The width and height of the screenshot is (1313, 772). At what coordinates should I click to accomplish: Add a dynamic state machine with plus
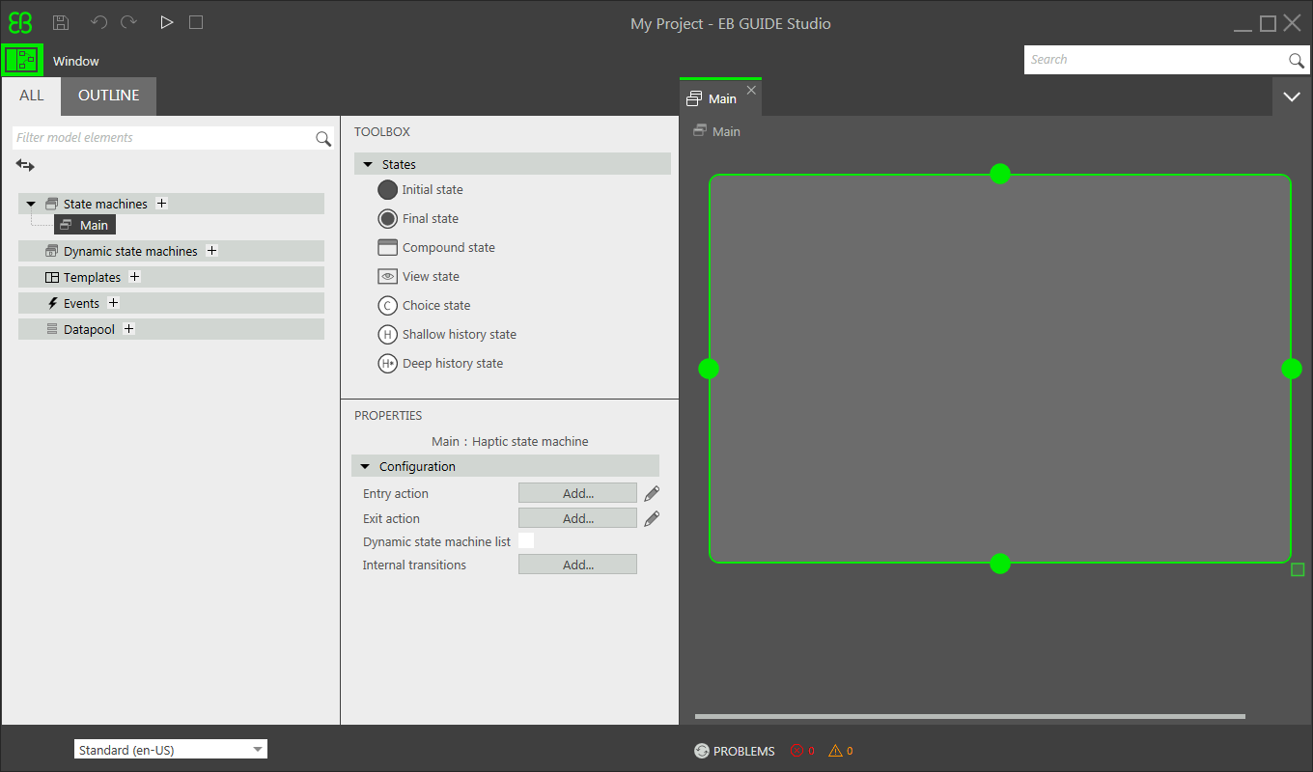pos(211,251)
